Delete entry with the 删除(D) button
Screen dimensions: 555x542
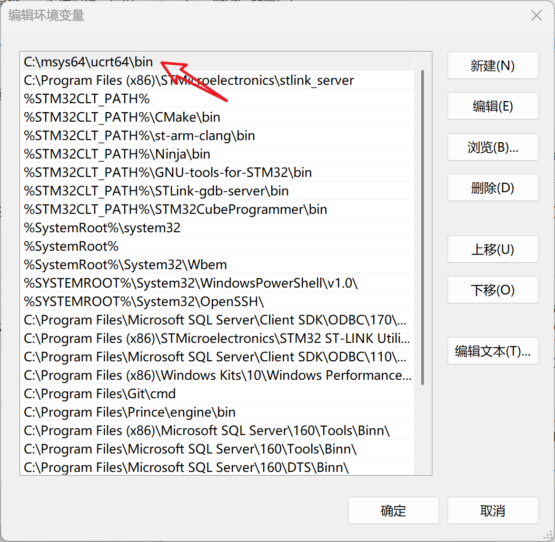pos(493,188)
